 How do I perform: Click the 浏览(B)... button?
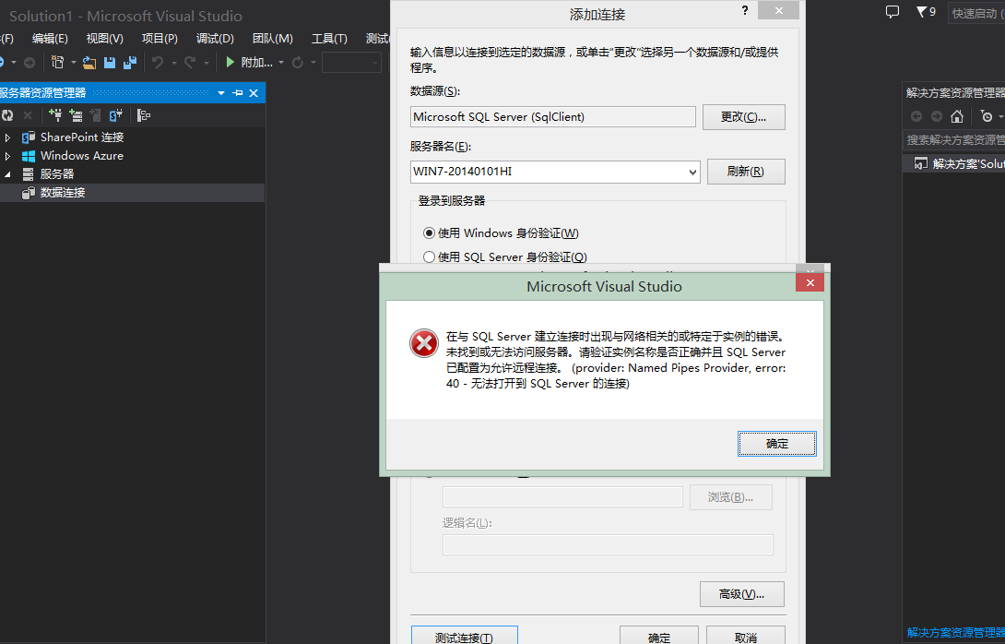(730, 497)
